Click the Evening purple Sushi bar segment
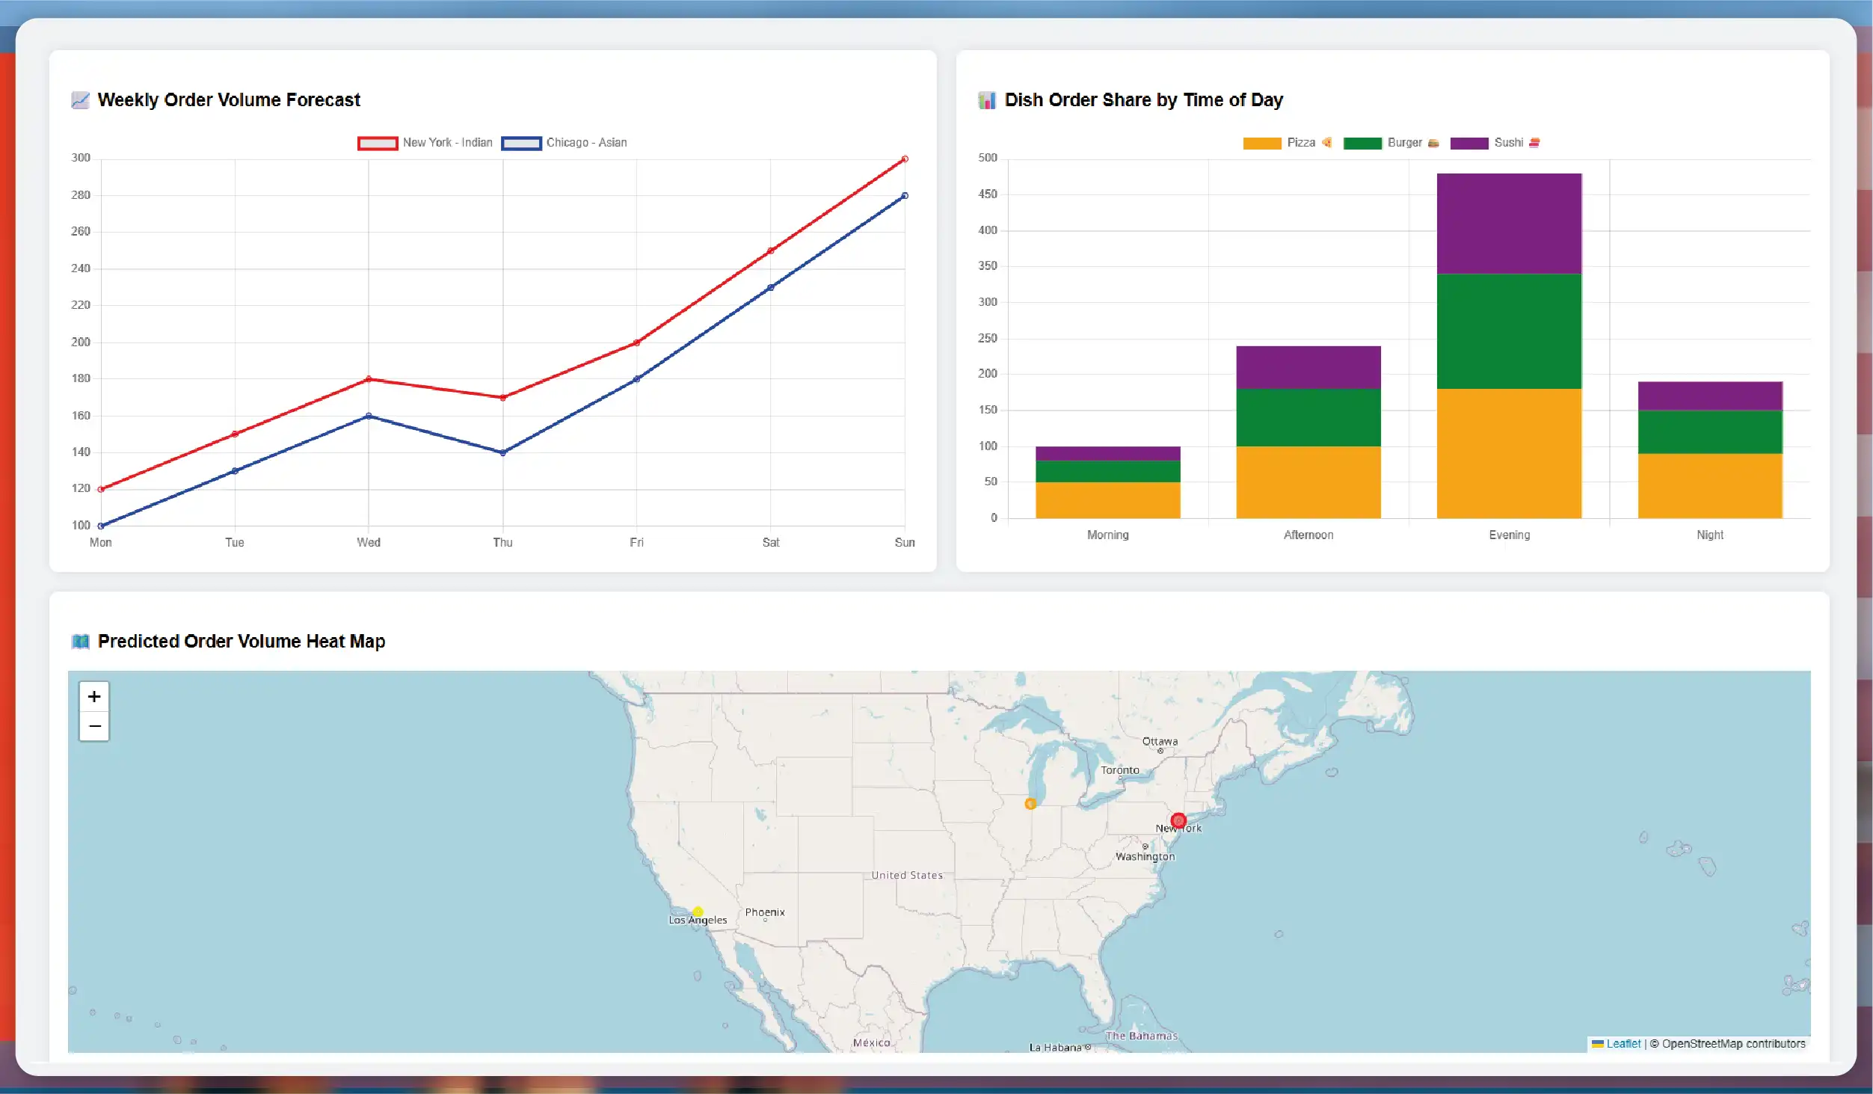The height and width of the screenshot is (1094, 1873). [1509, 224]
